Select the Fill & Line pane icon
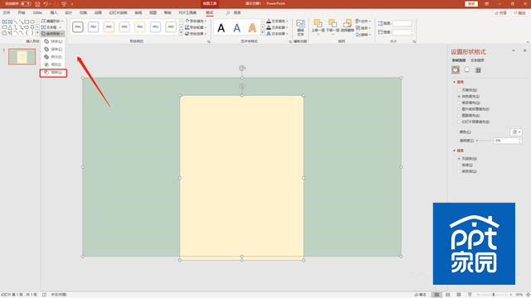Viewport: 531px width, 298px height. tap(455, 70)
